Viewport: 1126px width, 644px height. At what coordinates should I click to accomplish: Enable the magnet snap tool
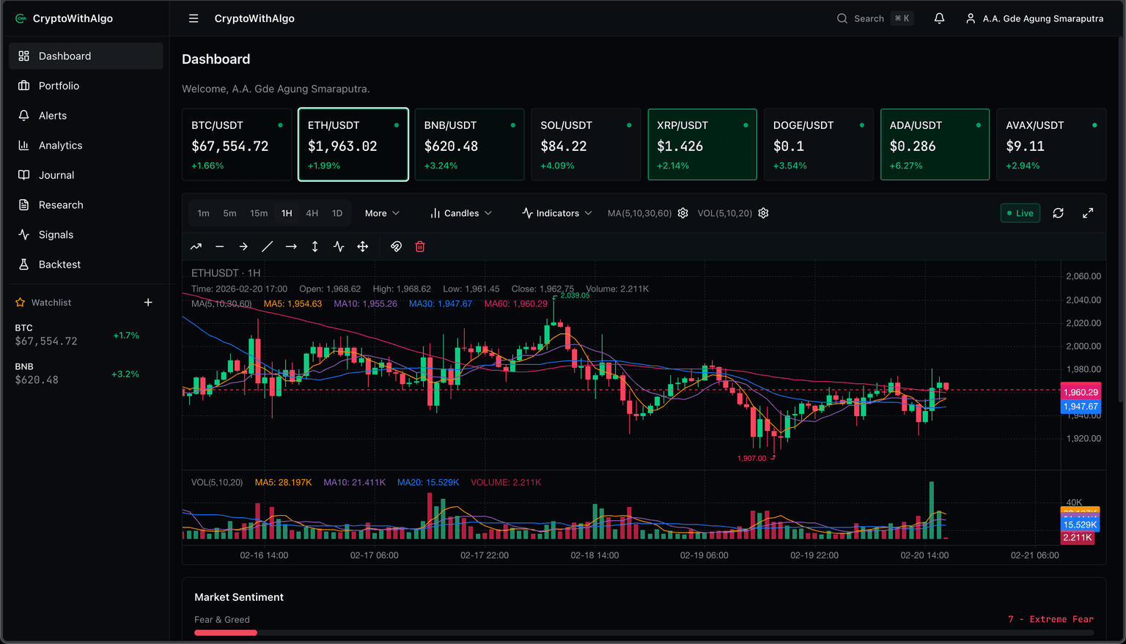(396, 246)
